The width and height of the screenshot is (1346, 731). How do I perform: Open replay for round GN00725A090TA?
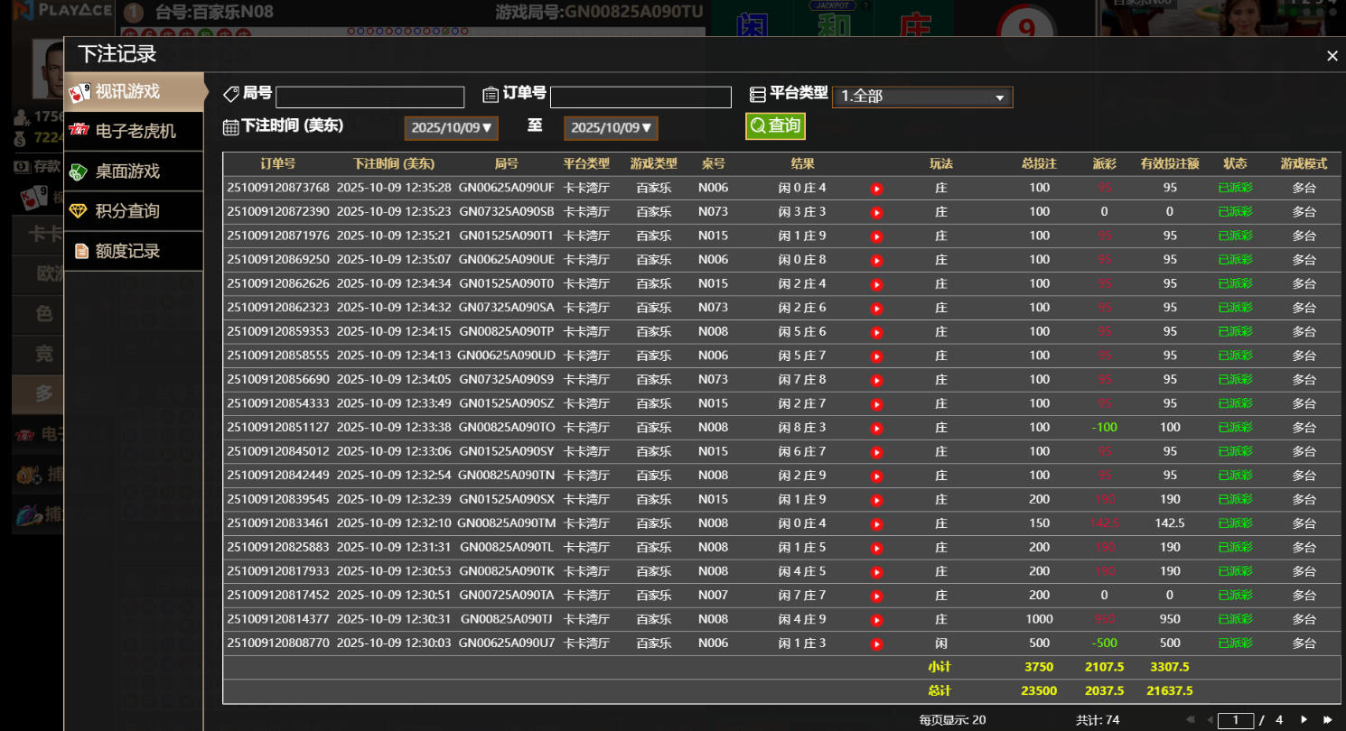tap(876, 597)
